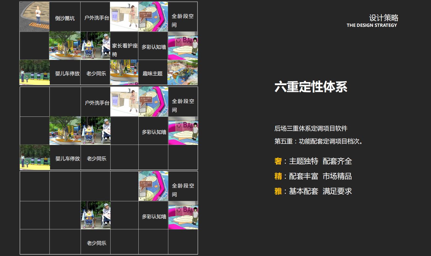
Task: Open baby stroller and elderly thumbnail in bottom grid
Action: [x=96, y=215]
